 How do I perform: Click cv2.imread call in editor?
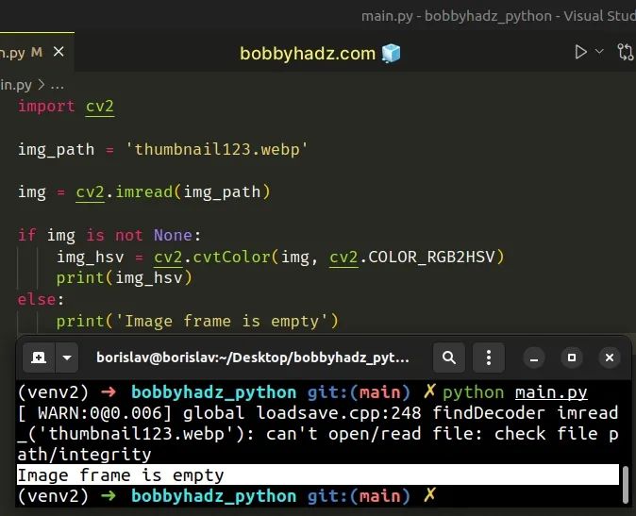tap(173, 191)
